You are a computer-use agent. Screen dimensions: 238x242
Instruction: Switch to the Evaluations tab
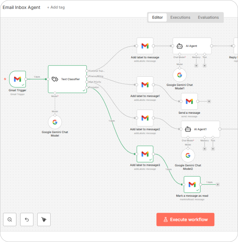point(208,18)
